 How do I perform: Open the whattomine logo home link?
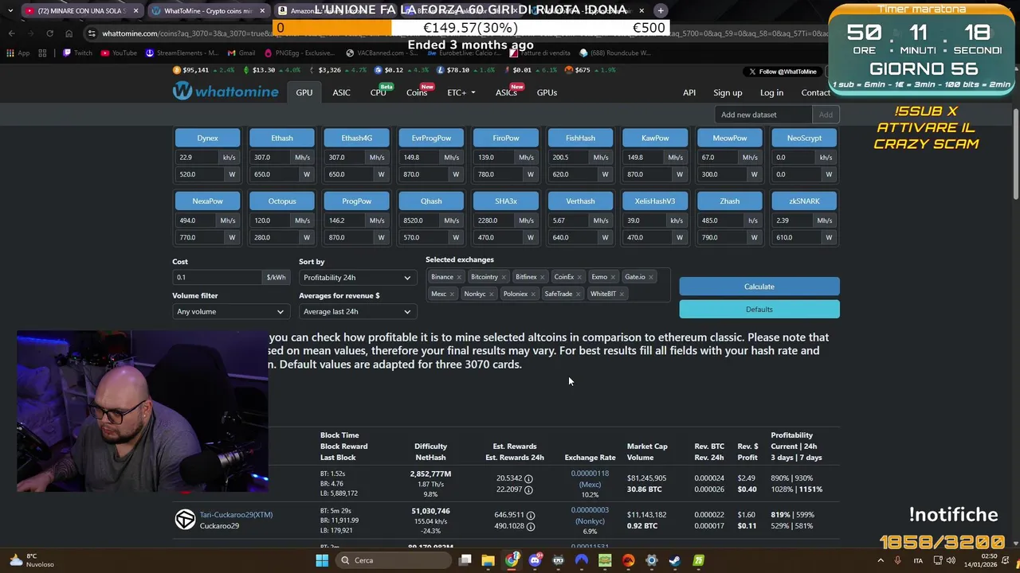pos(226,92)
